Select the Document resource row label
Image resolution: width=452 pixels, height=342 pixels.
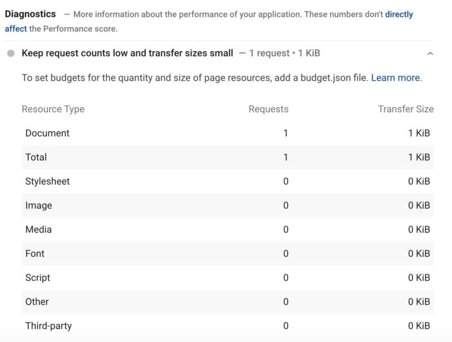point(47,133)
